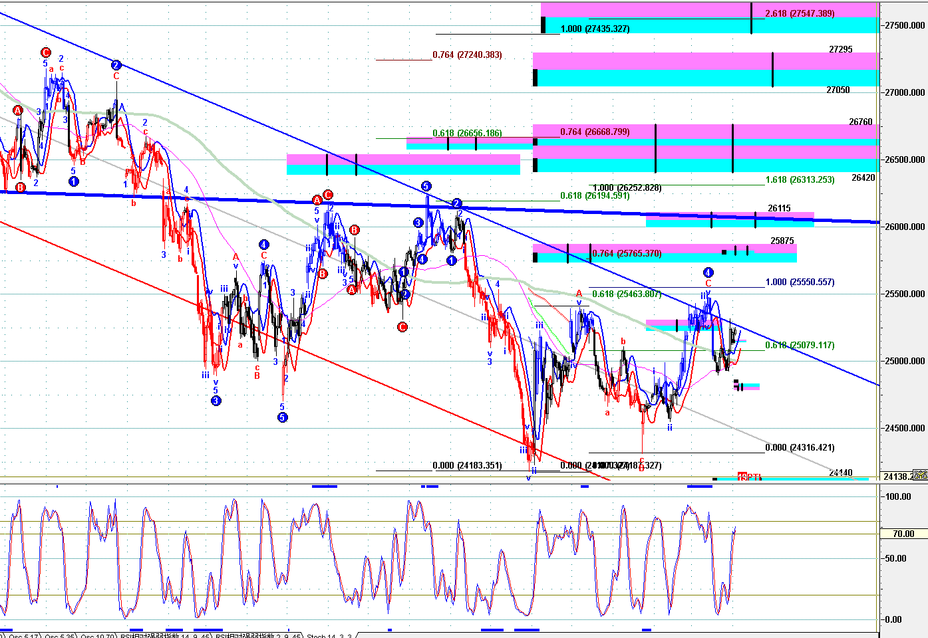Select the 0.000 (24183.351) base label

click(x=467, y=465)
